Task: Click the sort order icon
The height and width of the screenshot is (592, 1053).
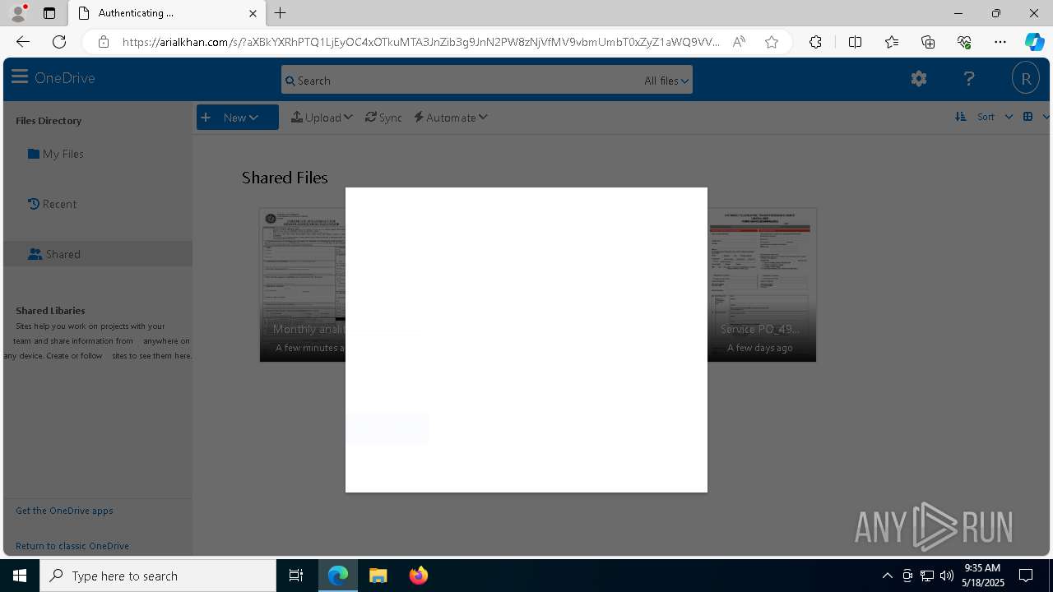Action: pyautogui.click(x=960, y=117)
